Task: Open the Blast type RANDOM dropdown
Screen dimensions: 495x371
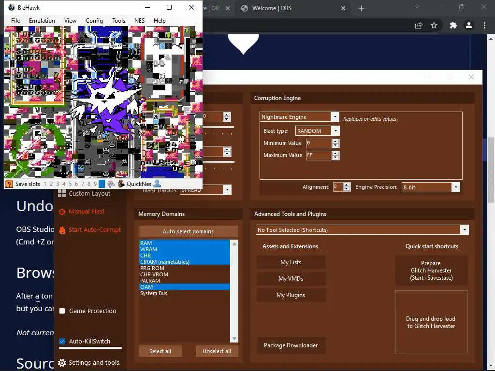Action: 335,130
